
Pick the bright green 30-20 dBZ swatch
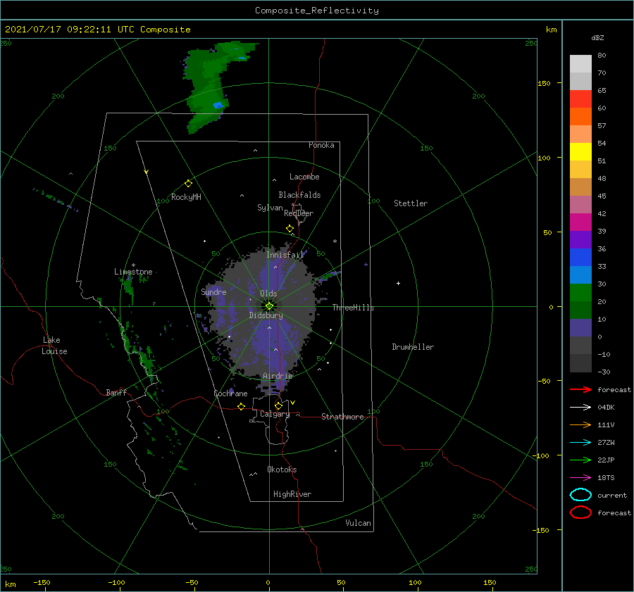coord(580,293)
